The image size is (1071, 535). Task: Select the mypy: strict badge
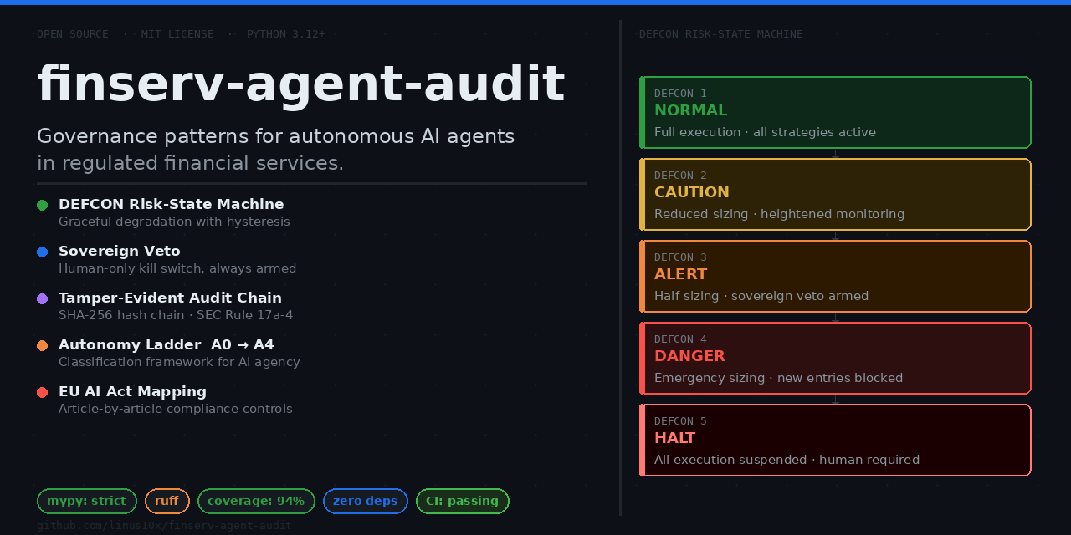tap(86, 501)
